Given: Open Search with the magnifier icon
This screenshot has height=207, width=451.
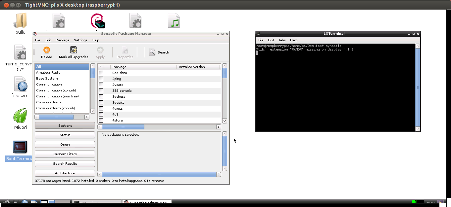Looking at the screenshot, I should coord(152,52).
